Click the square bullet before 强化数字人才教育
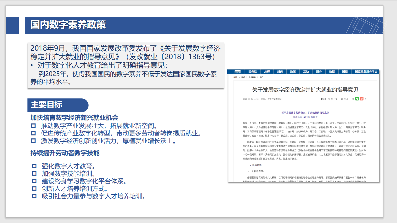Screen dimensions: 397x223 [34, 166]
